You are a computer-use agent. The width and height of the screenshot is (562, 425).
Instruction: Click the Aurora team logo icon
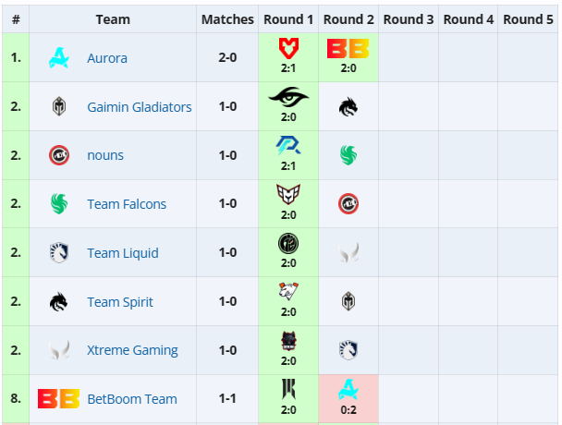tap(59, 58)
